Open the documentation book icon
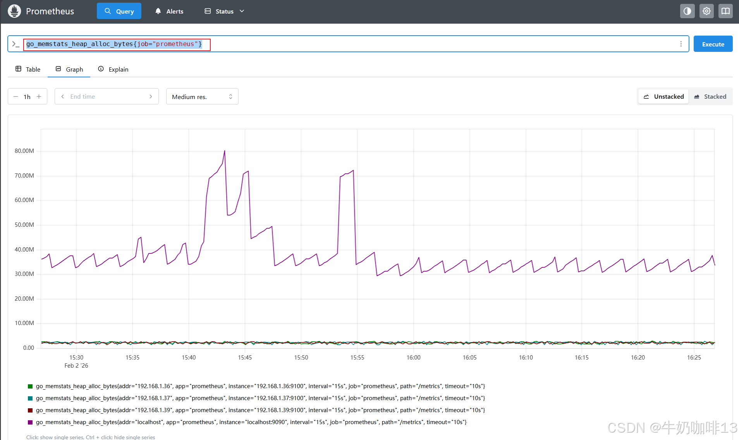 tap(725, 11)
